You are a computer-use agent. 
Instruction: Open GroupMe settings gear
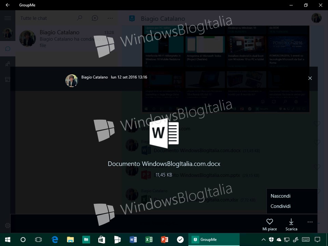8,225
